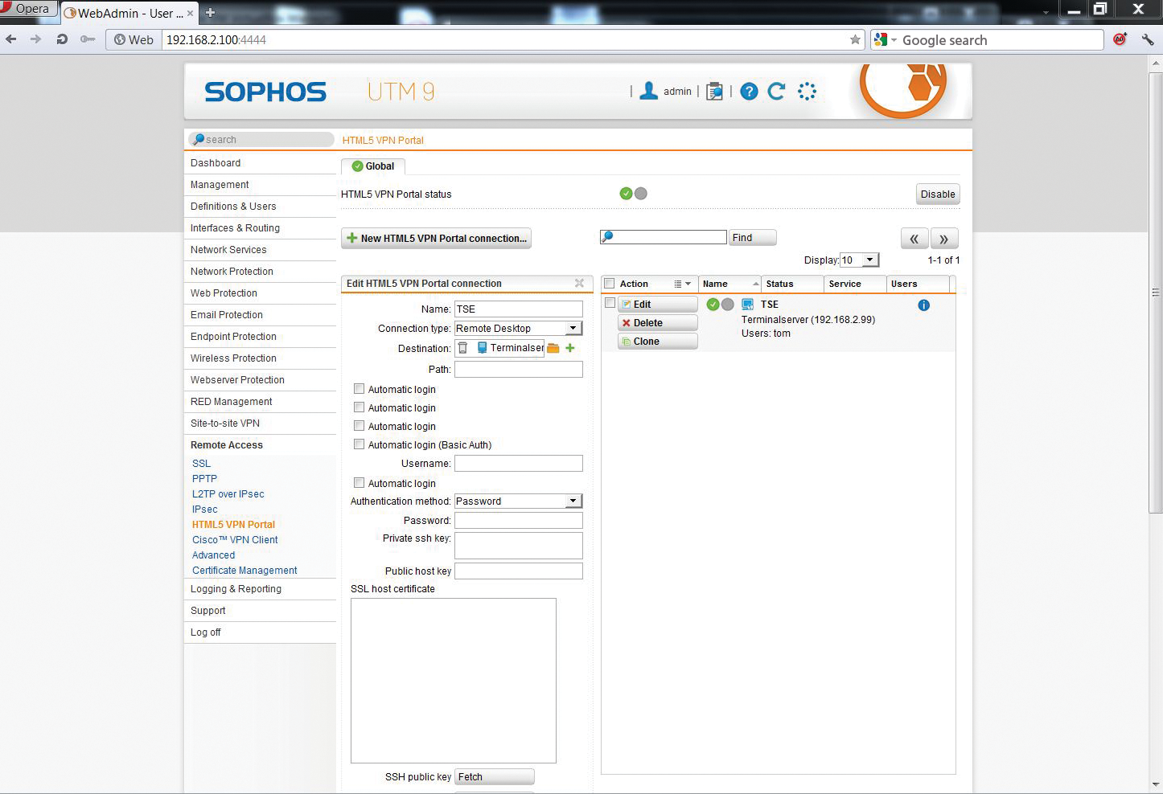Click the Log off menu item
Screen dimensions: 1163x794
tap(260, 632)
